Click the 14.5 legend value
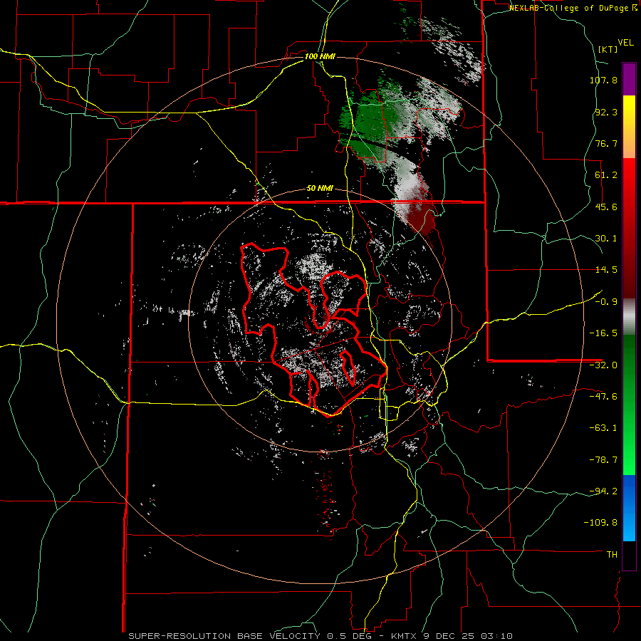 pyautogui.click(x=606, y=270)
